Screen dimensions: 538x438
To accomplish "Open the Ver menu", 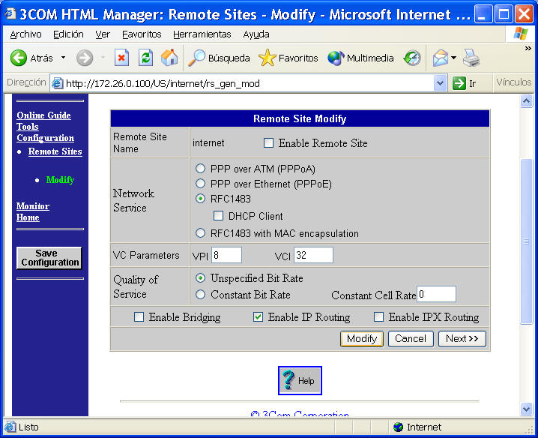I will coord(103,34).
